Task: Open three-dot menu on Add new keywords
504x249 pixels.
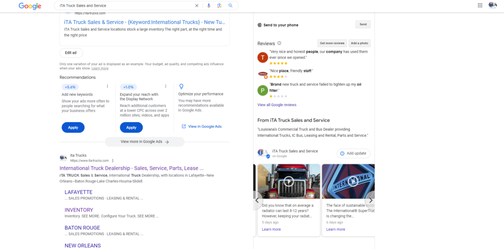Action: coord(107,86)
